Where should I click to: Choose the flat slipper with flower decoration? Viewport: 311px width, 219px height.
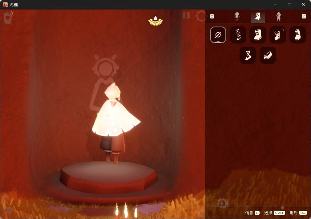(x=268, y=55)
